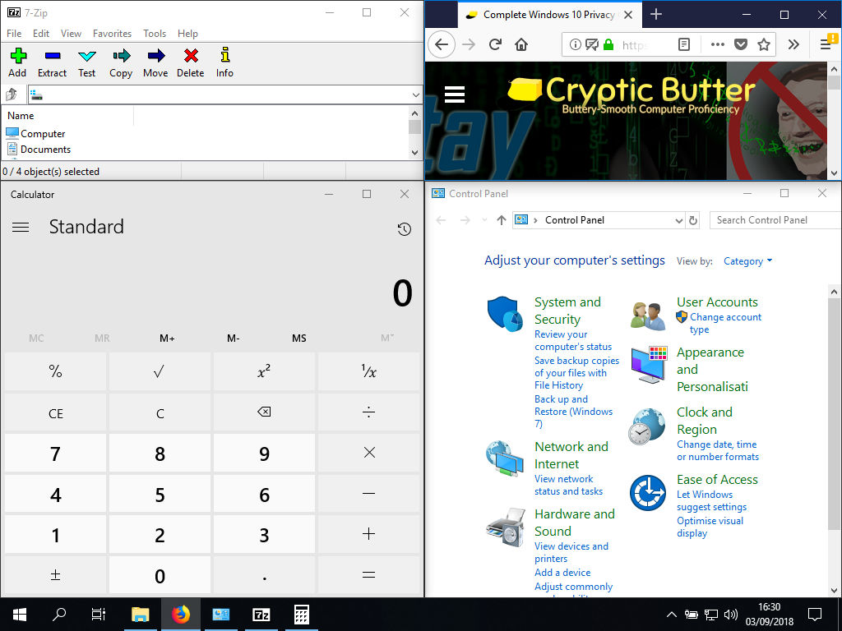Open the Info tool in 7-Zip
842x631 pixels.
[225, 62]
